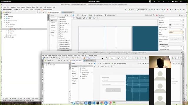Open the Build menu in the back window

click(33, 7)
